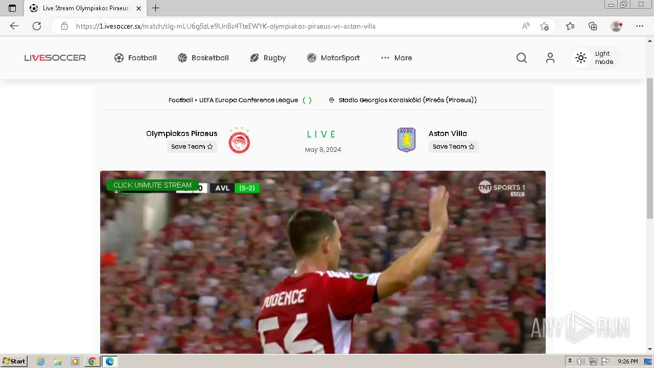
Task: Click the browser address bar URL
Action: [x=226, y=26]
